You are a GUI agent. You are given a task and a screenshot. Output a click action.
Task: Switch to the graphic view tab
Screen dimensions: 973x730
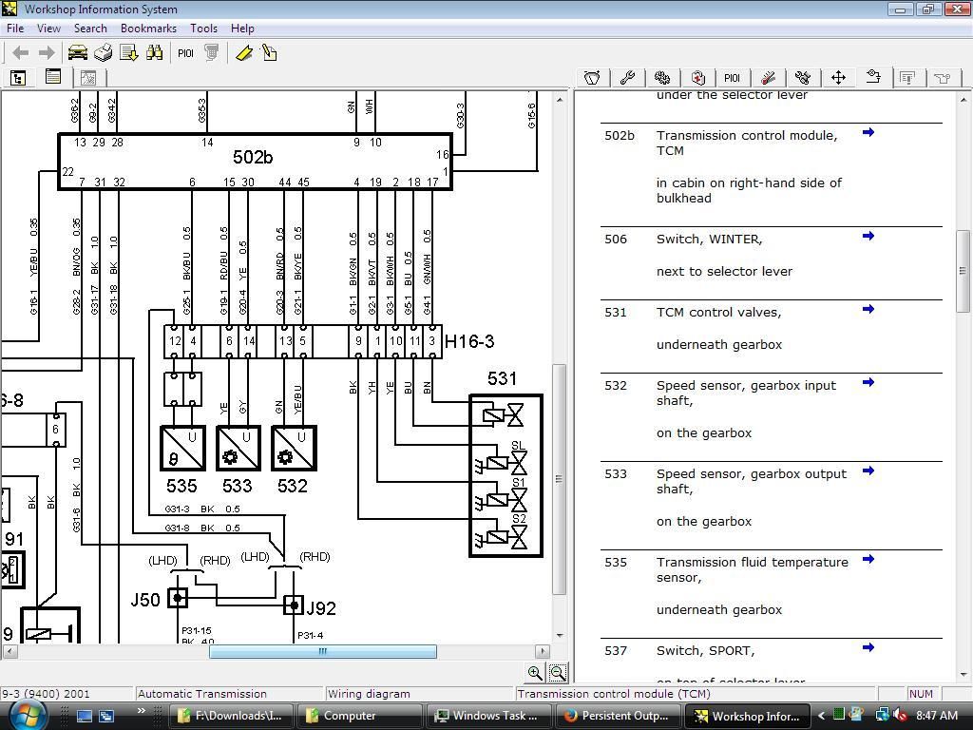click(x=87, y=78)
